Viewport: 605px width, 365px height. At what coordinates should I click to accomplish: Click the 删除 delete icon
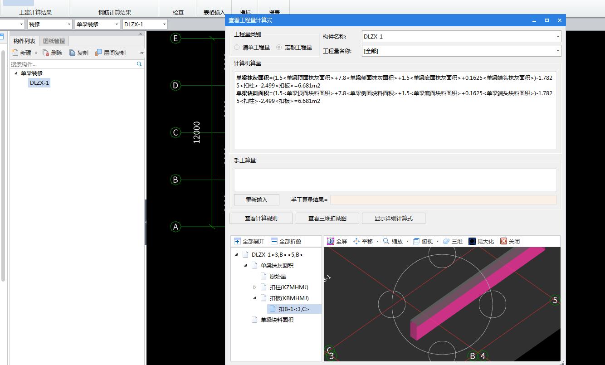point(46,53)
